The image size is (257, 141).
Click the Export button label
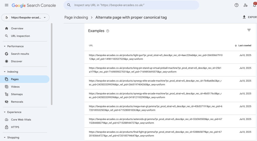click(252, 17)
